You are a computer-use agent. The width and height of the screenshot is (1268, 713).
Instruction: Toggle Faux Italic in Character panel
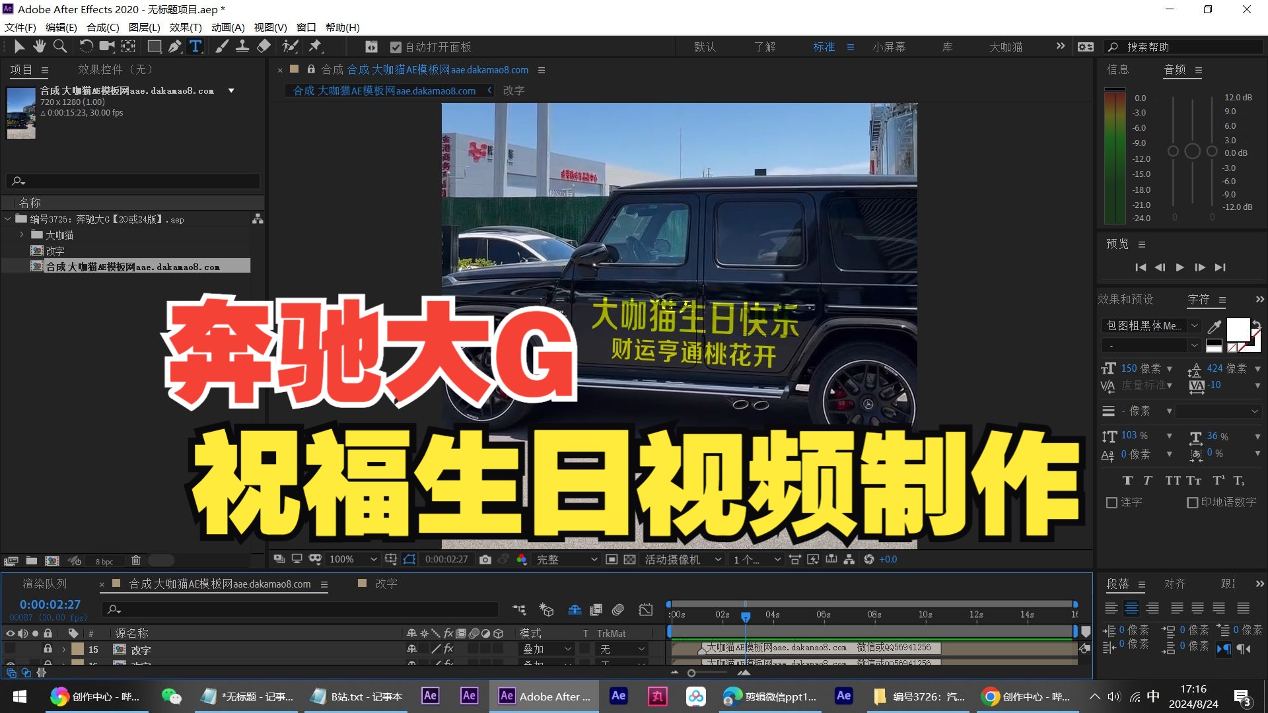pos(1148,481)
